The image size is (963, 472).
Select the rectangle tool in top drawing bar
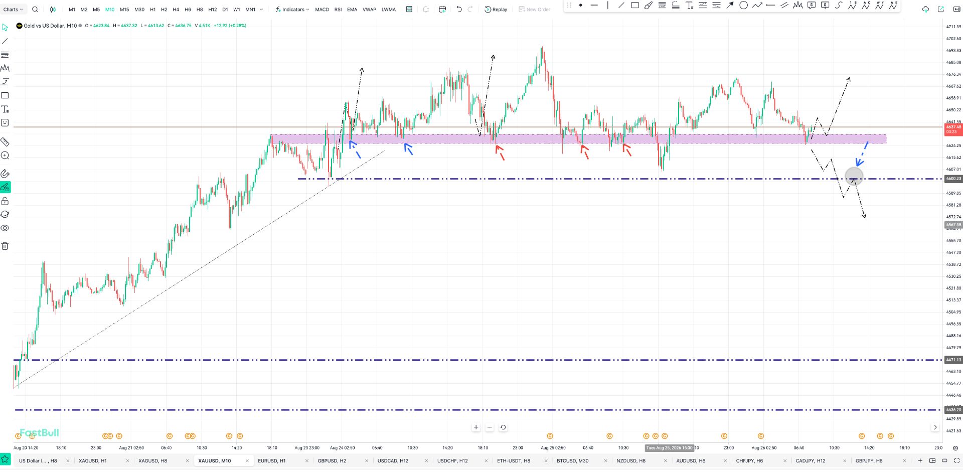[x=635, y=6]
